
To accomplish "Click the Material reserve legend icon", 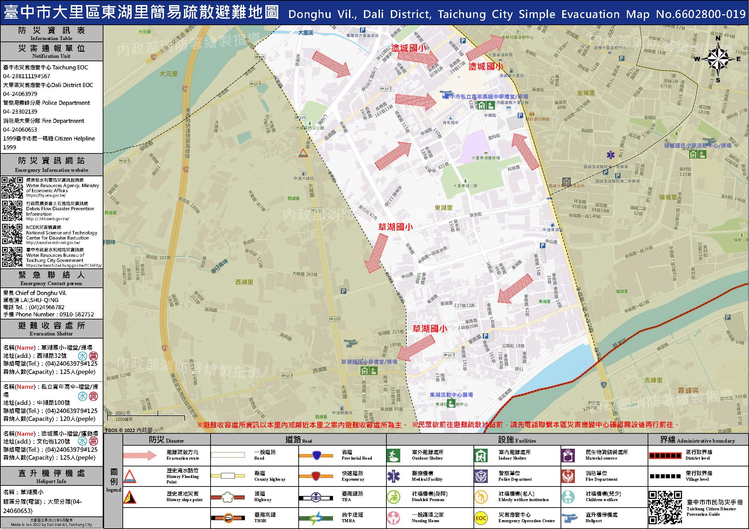I will pos(568,456).
